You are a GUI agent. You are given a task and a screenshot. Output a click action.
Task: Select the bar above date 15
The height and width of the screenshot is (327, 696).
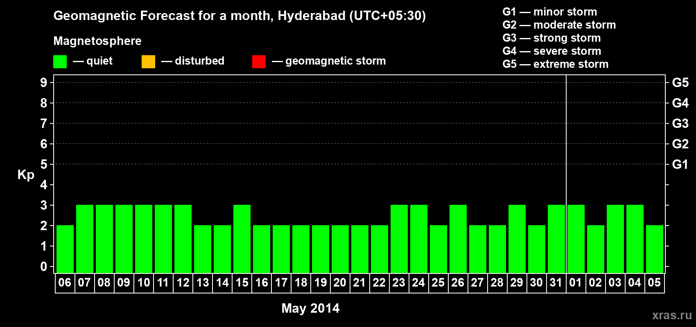[x=242, y=239]
